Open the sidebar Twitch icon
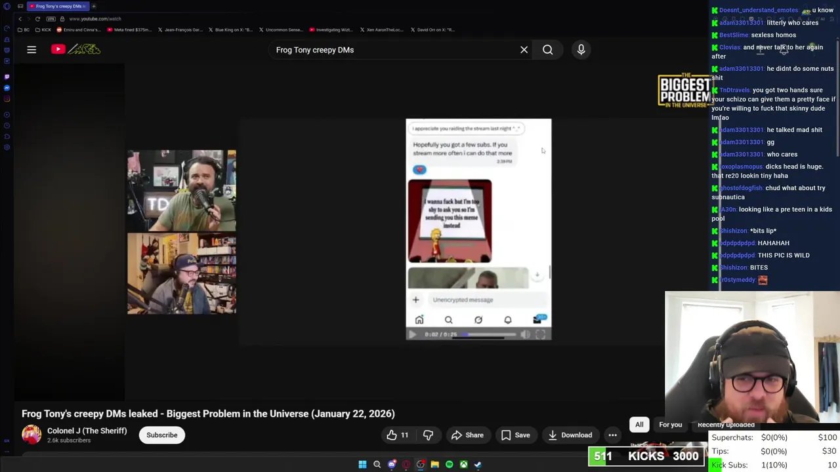840x472 pixels. tap(7, 76)
